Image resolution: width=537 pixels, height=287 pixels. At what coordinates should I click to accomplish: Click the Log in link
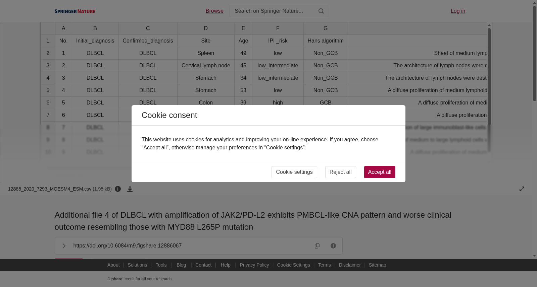tap(458, 11)
